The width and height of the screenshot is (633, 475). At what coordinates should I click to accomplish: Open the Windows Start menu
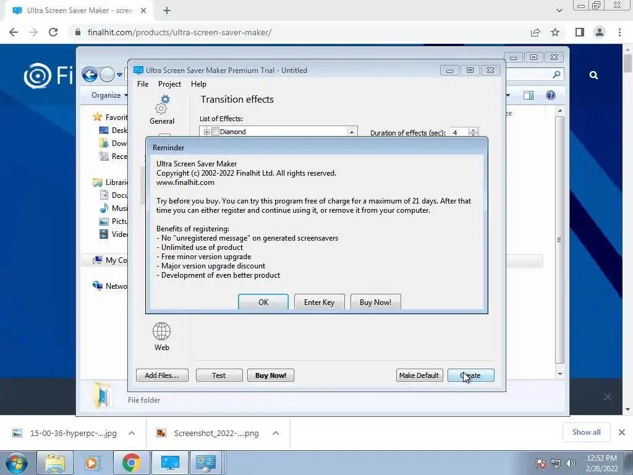(x=17, y=463)
